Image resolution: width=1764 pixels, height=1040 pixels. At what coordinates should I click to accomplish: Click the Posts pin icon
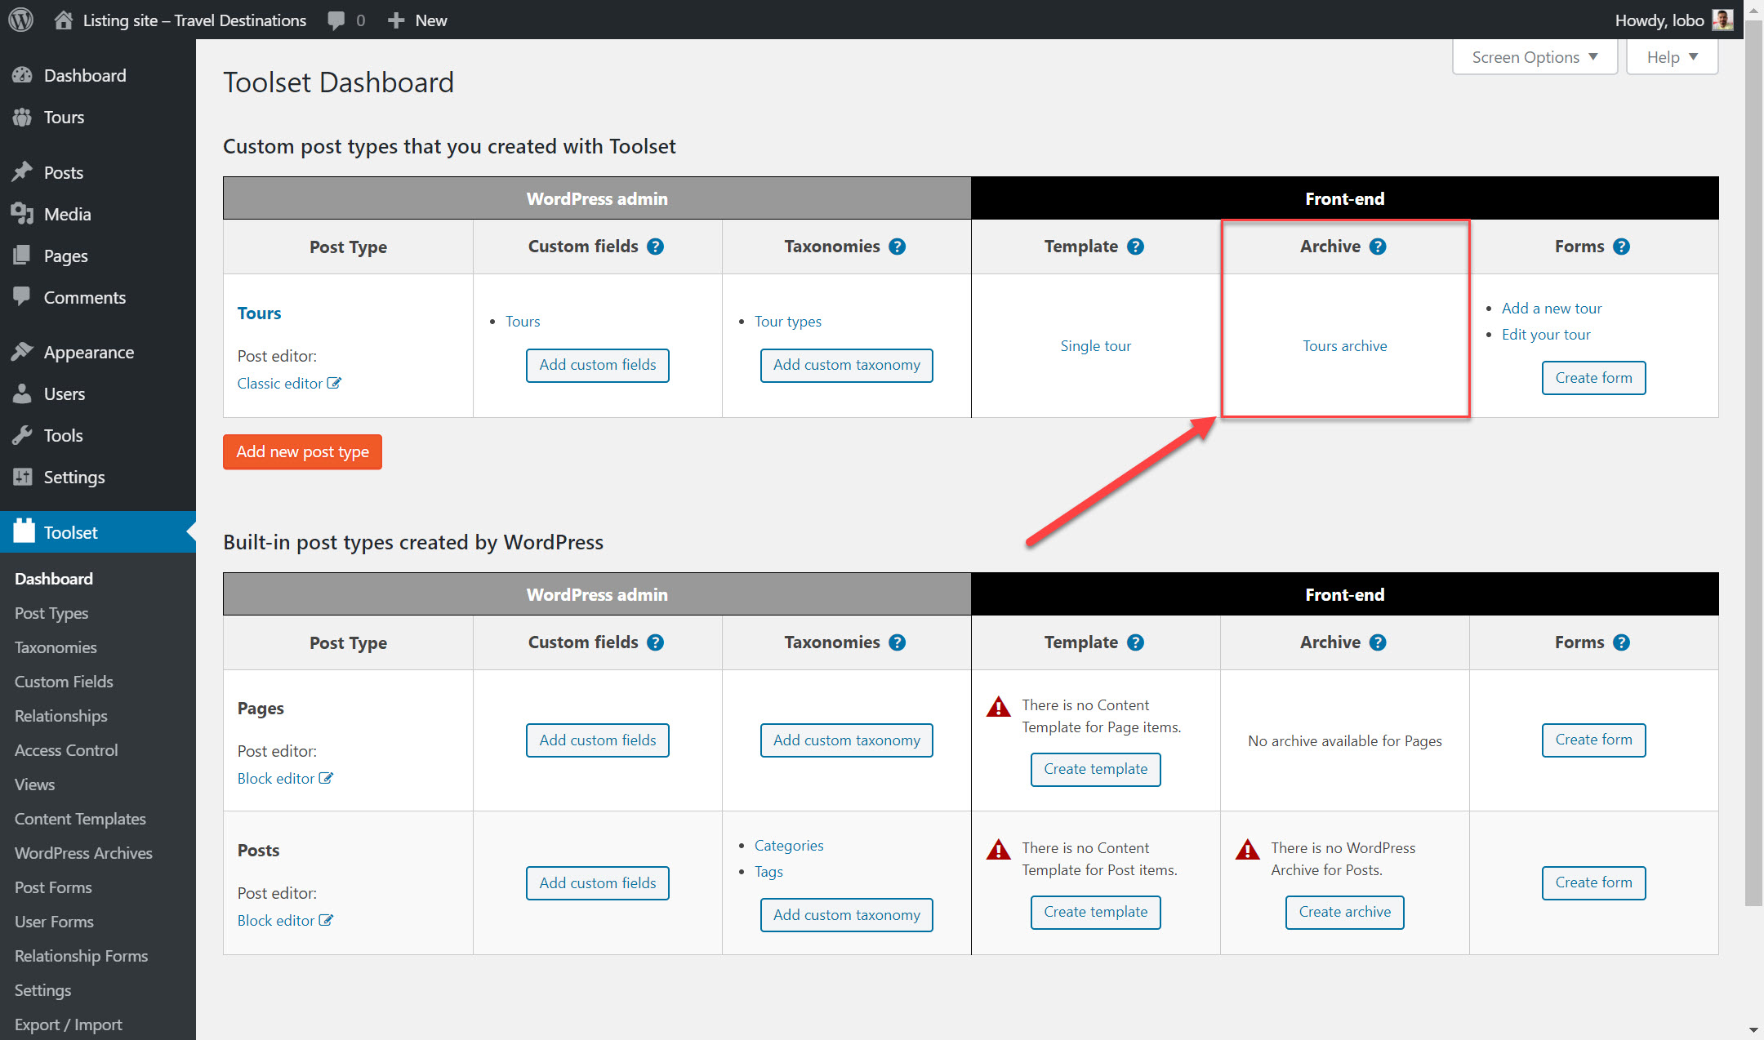tap(22, 172)
